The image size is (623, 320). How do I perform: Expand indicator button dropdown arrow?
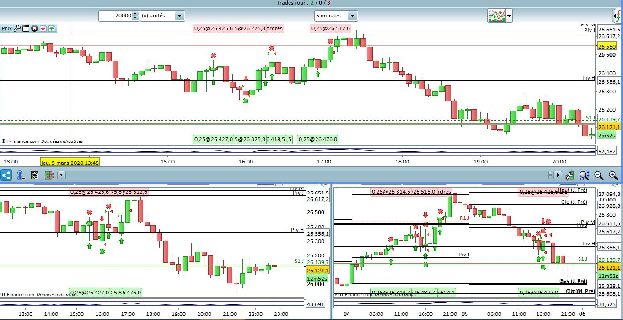pos(509,16)
